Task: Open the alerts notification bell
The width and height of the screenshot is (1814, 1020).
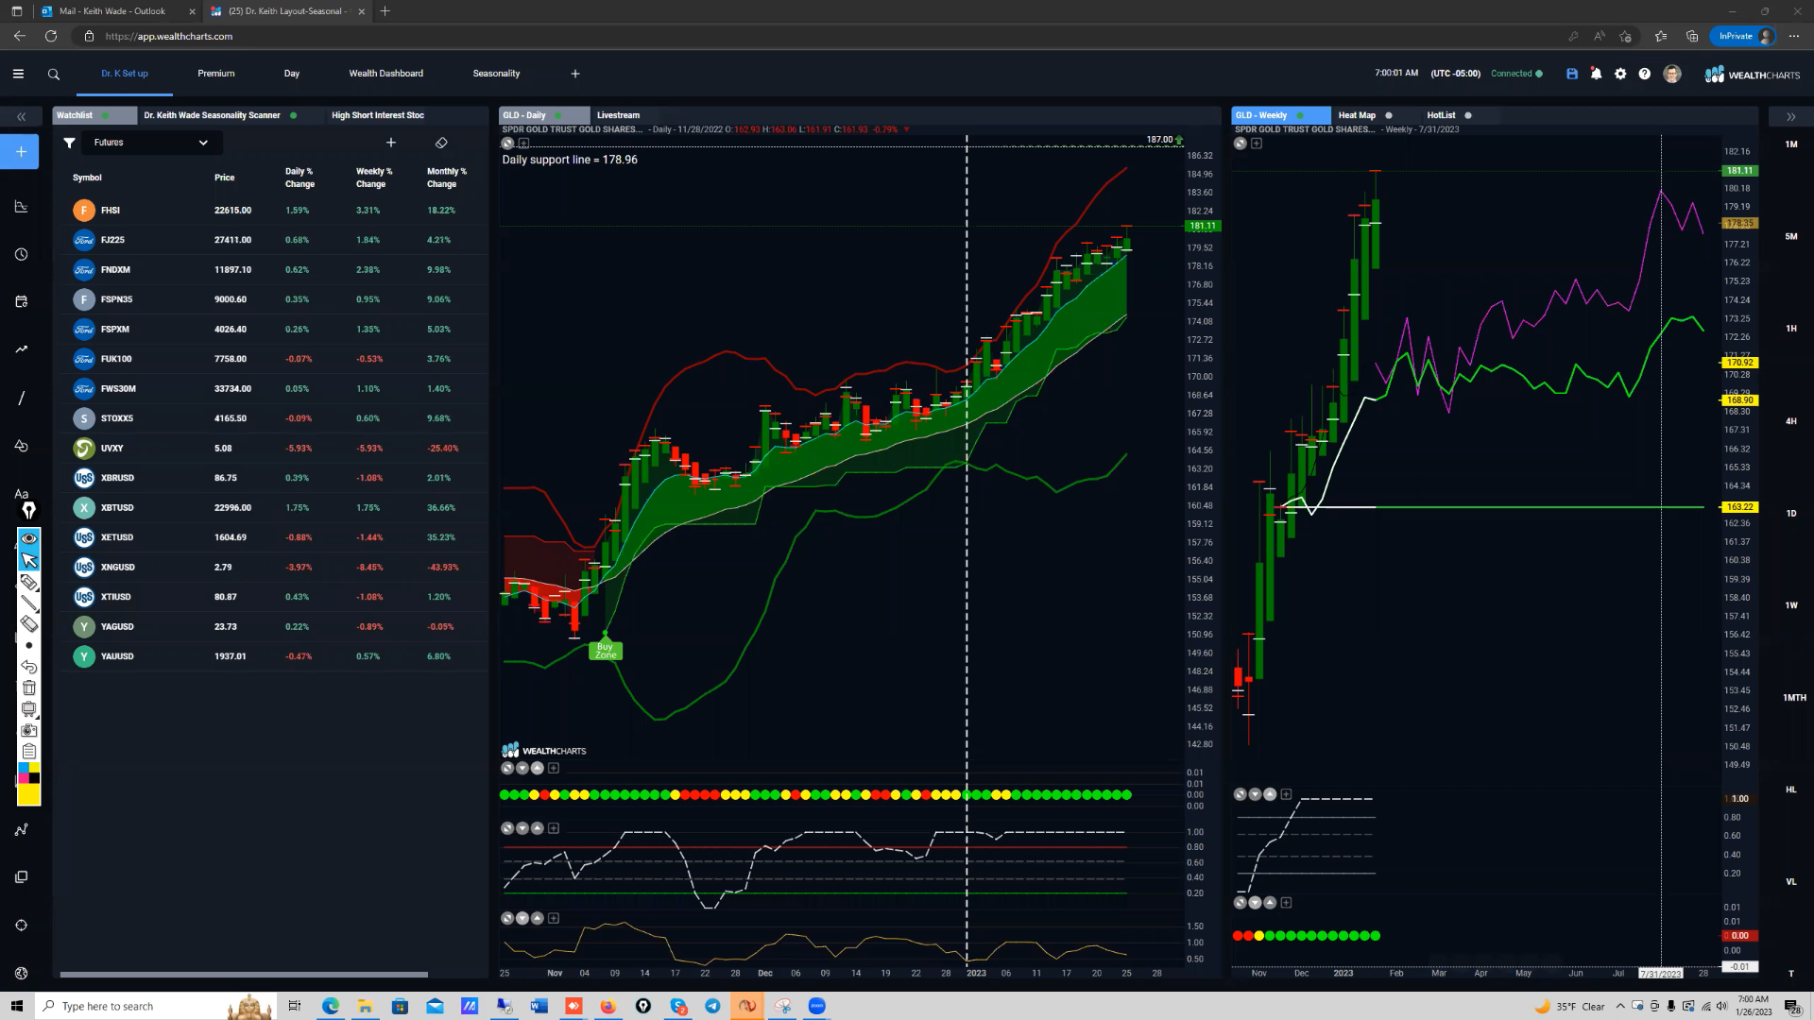Action: [x=1596, y=74]
